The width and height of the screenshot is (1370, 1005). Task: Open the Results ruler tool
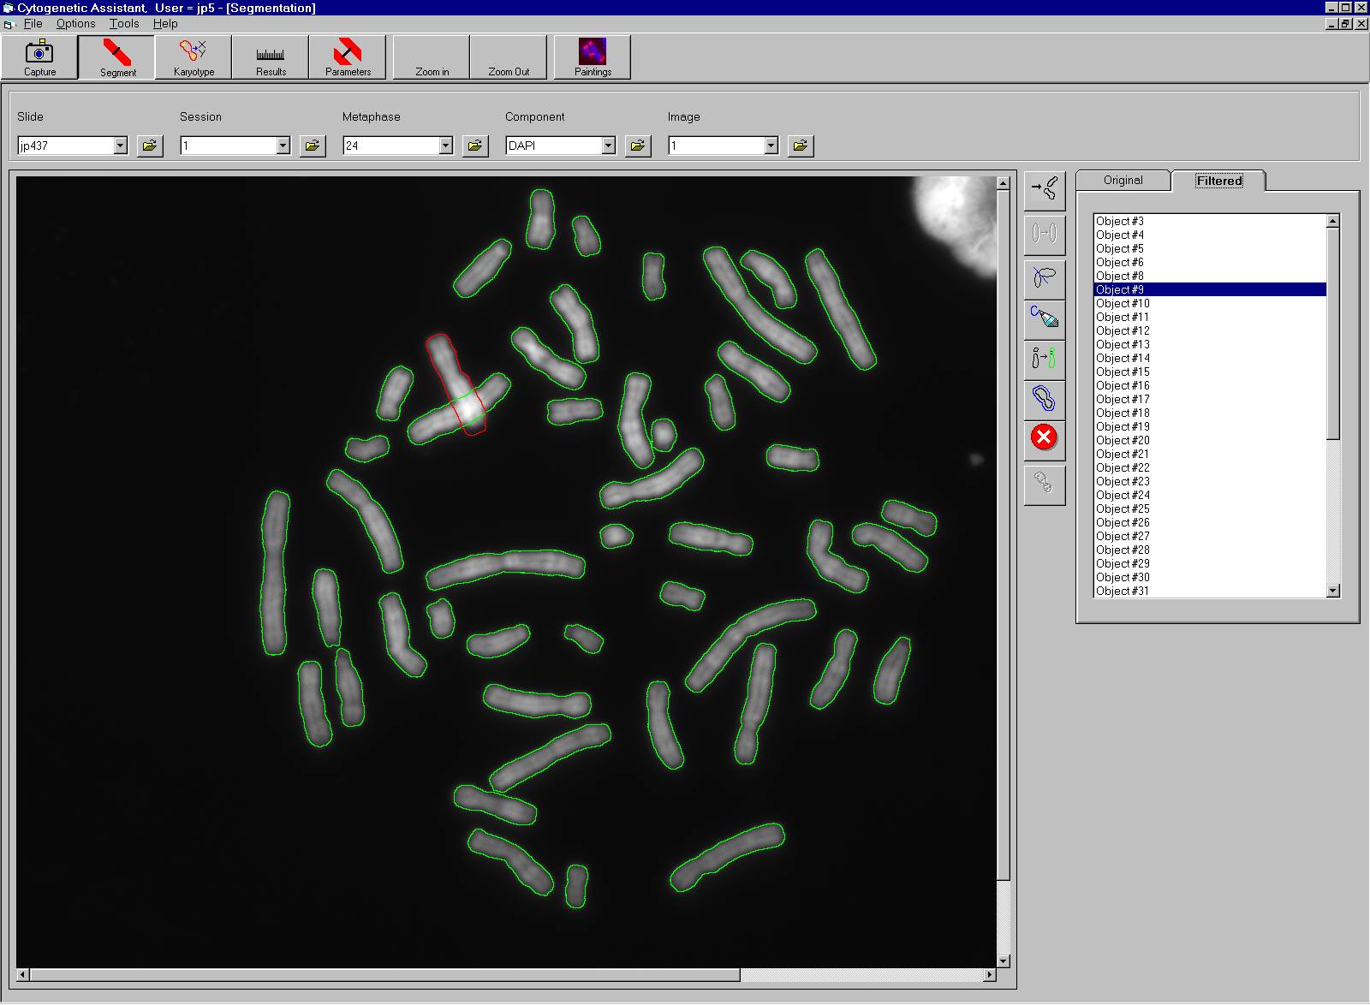[x=271, y=57]
